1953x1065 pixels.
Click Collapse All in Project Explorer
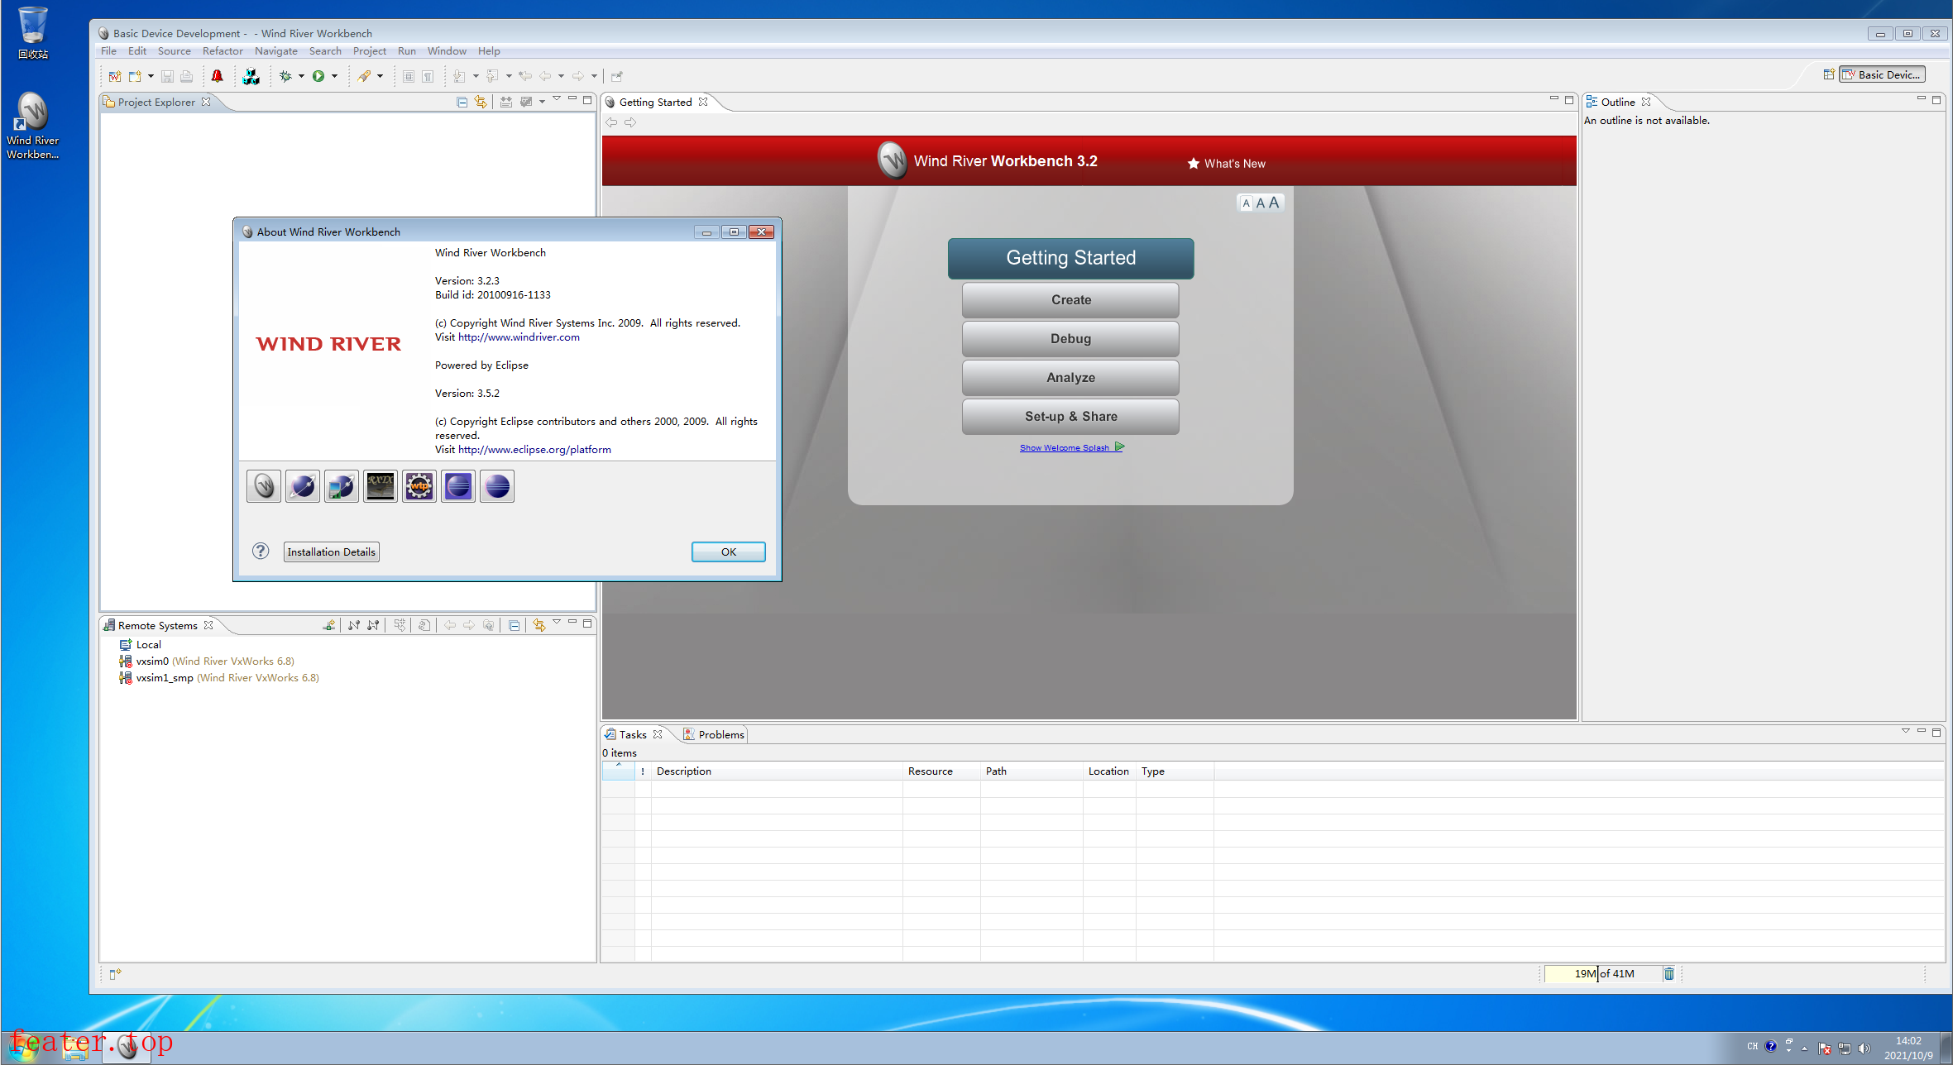coord(462,102)
